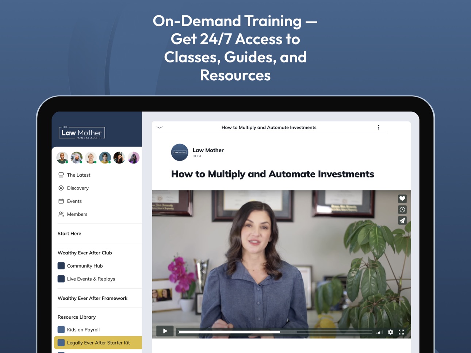Click the post title How to Multiply and Automate Investments
This screenshot has width=471, height=353.
point(272,174)
